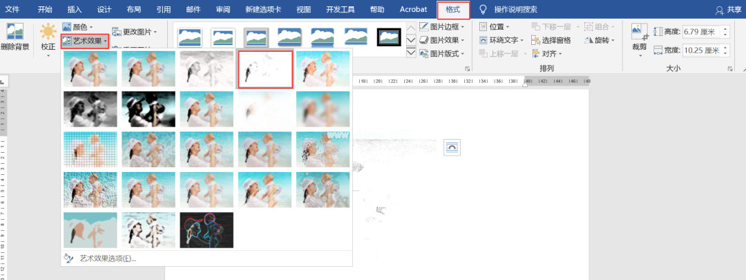Image resolution: width=746 pixels, height=280 pixels.
Task: Open the 选择窗格 selection pane
Action: [551, 40]
